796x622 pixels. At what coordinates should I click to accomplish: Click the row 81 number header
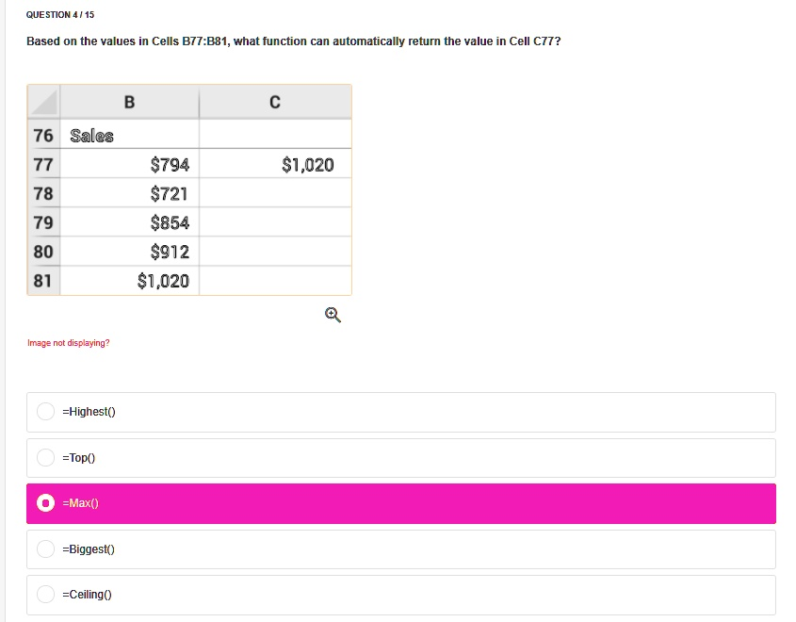click(x=44, y=281)
